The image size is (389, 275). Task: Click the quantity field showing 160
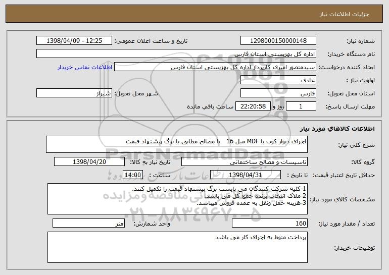270,223
